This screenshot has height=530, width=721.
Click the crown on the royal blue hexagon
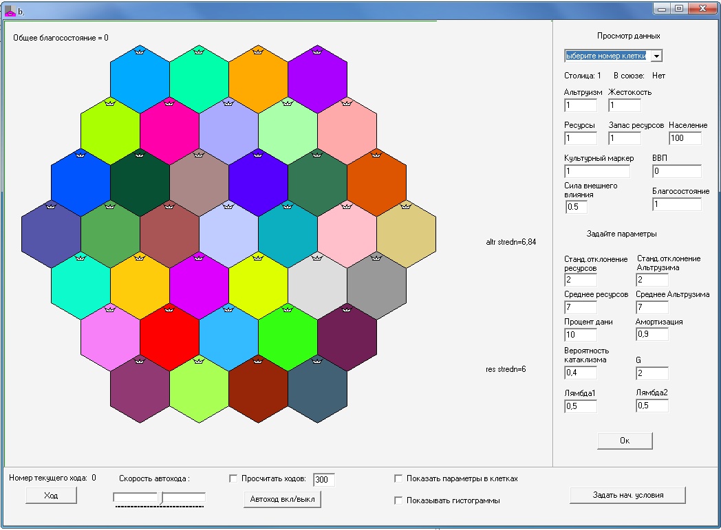(80, 154)
